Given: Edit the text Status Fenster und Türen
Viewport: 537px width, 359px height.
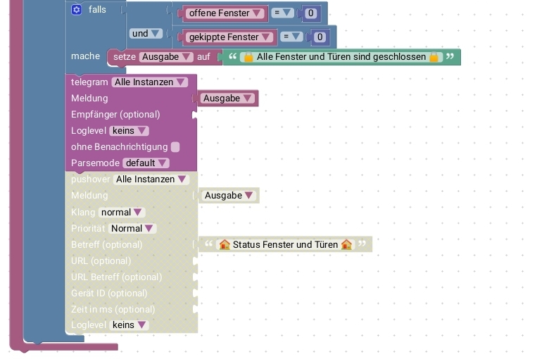Looking at the screenshot, I should [x=286, y=244].
